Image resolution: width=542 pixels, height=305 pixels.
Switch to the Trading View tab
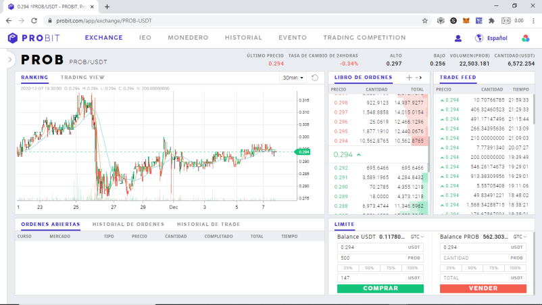pyautogui.click(x=82, y=78)
